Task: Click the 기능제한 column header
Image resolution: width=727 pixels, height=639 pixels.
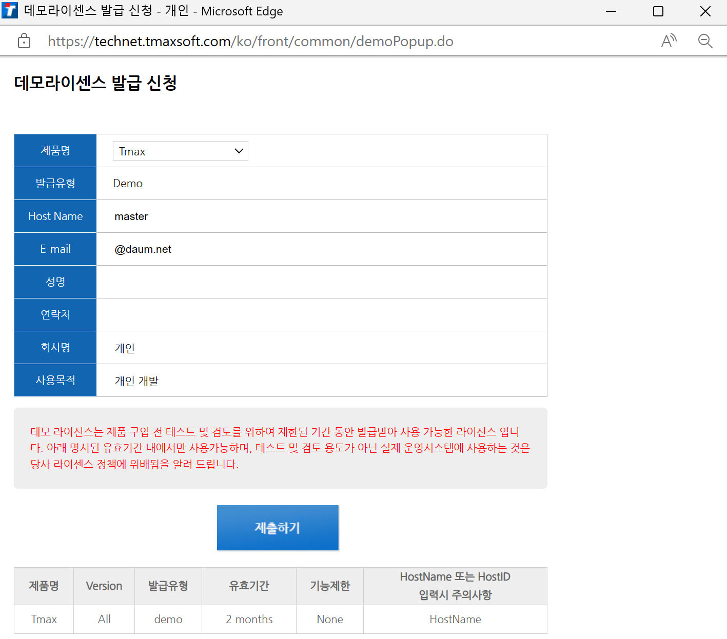Action: click(x=330, y=586)
